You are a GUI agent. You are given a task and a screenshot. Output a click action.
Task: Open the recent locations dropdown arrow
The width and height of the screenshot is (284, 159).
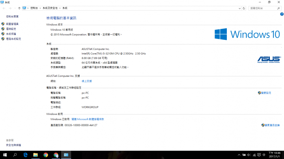pyautogui.click(x=15, y=8)
